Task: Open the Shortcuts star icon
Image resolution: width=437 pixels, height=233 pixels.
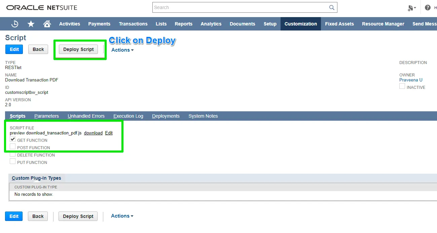Action: click(x=31, y=24)
